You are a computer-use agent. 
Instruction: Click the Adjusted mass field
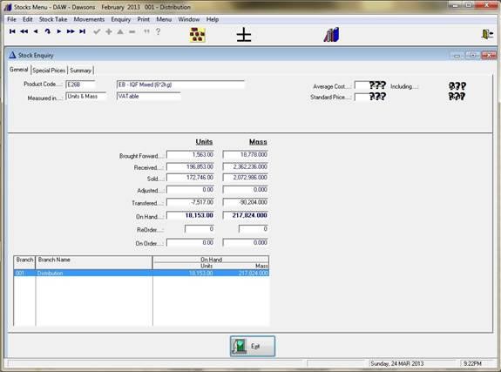tap(246, 190)
